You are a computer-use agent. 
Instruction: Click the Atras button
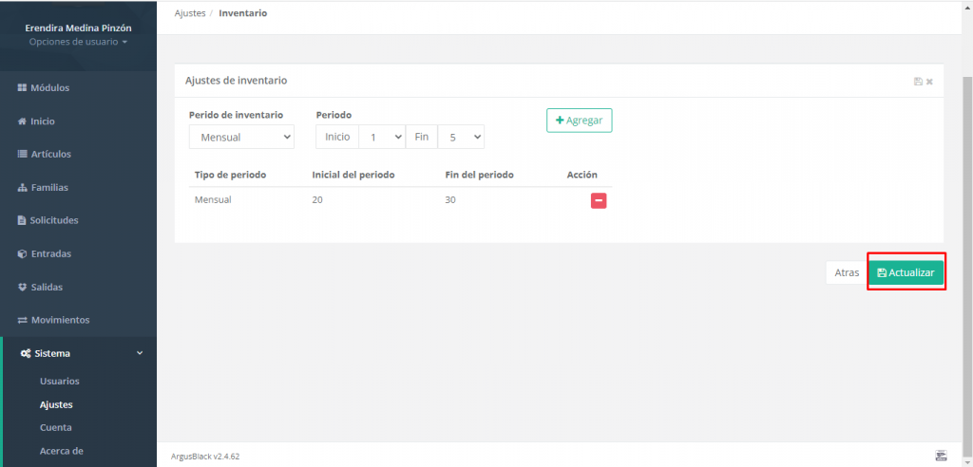(x=847, y=272)
